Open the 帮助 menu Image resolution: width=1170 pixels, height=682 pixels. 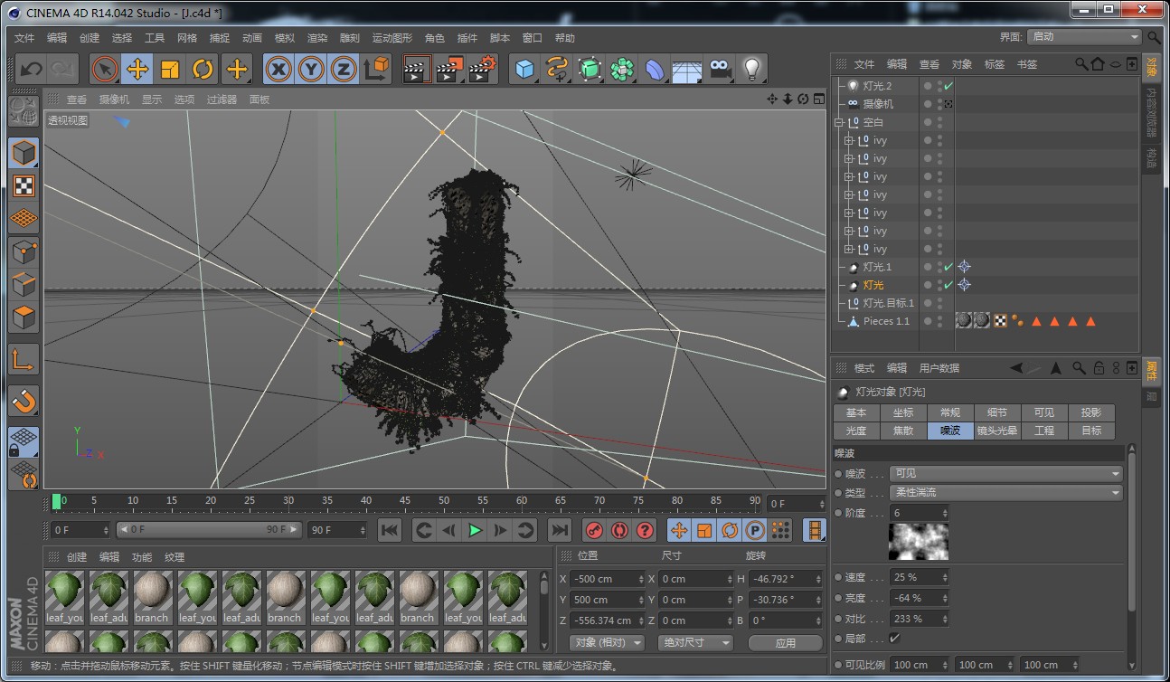(565, 38)
